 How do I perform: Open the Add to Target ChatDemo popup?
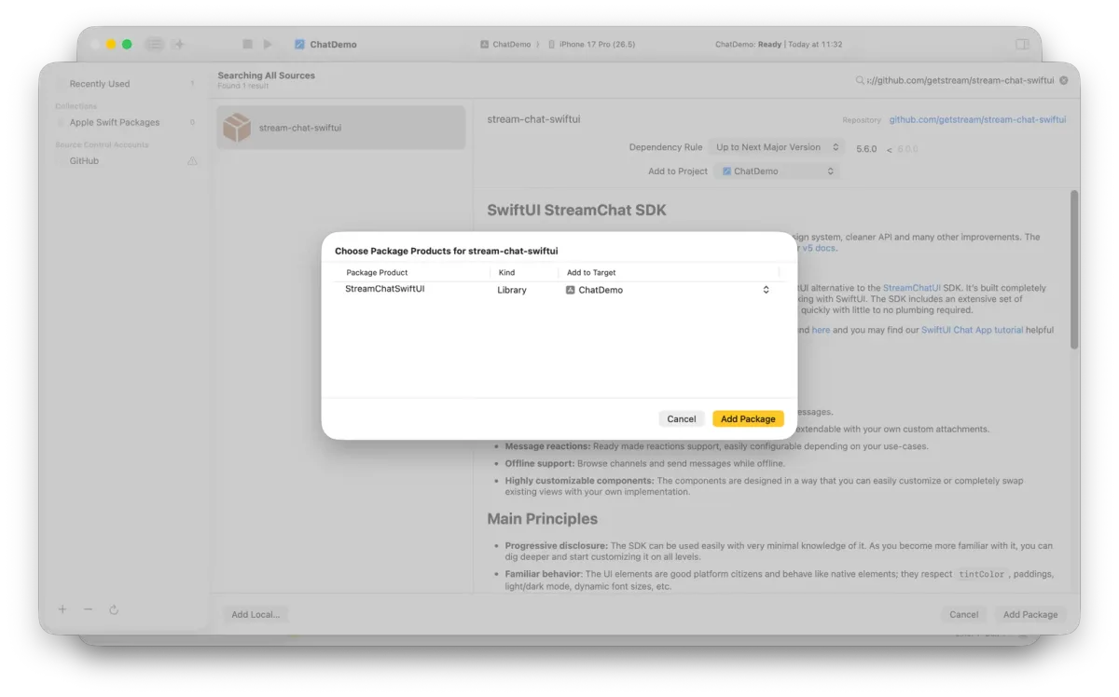tap(669, 290)
